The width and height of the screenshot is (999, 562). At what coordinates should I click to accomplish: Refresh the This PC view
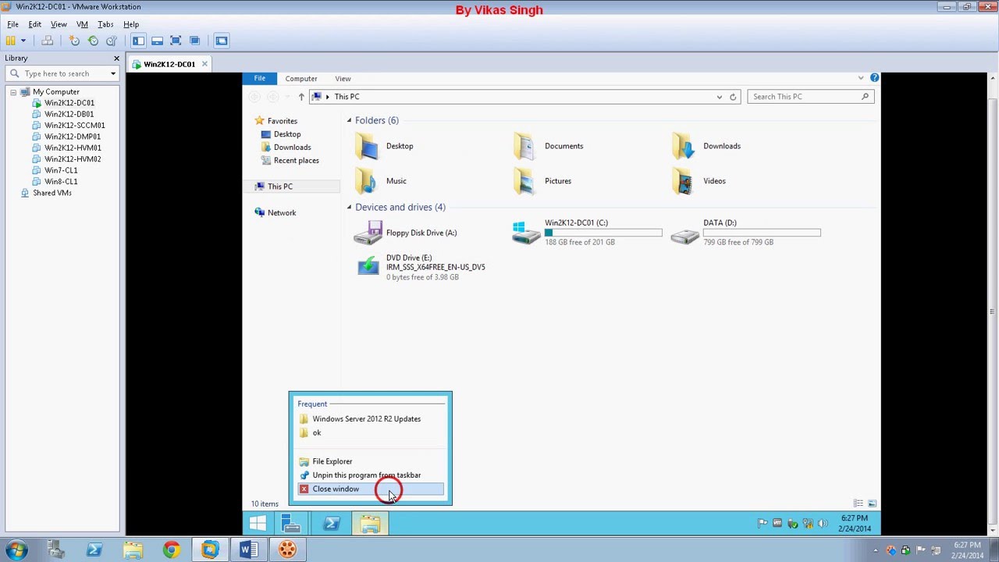coord(733,97)
